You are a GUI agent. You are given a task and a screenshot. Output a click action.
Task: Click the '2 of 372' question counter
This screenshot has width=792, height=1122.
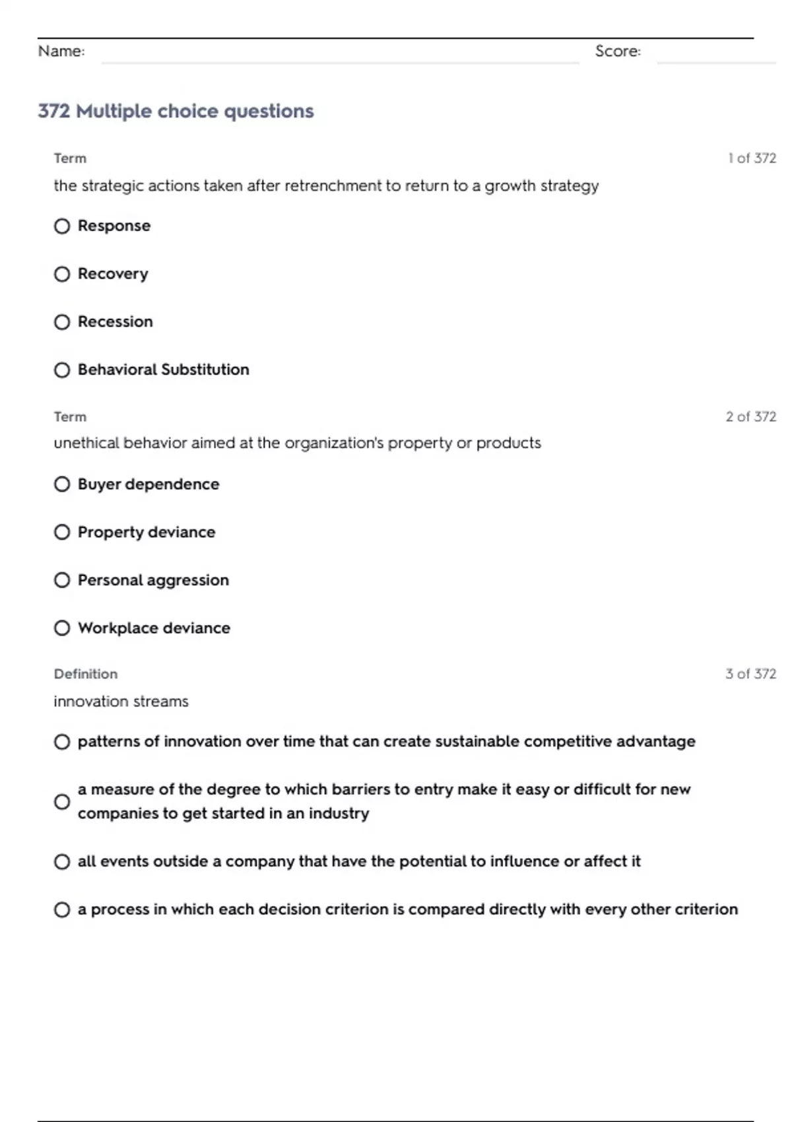click(x=750, y=416)
